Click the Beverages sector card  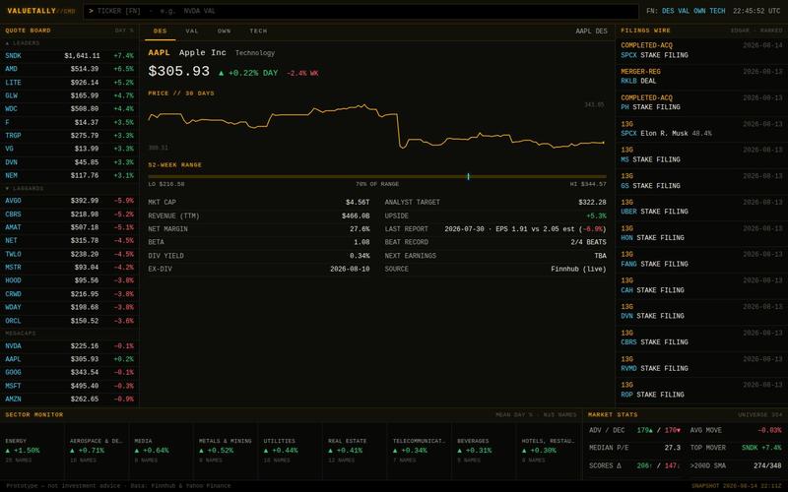(484, 451)
